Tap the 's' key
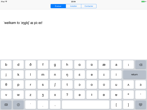Viewport: 147px width, 110px height. (43, 85)
